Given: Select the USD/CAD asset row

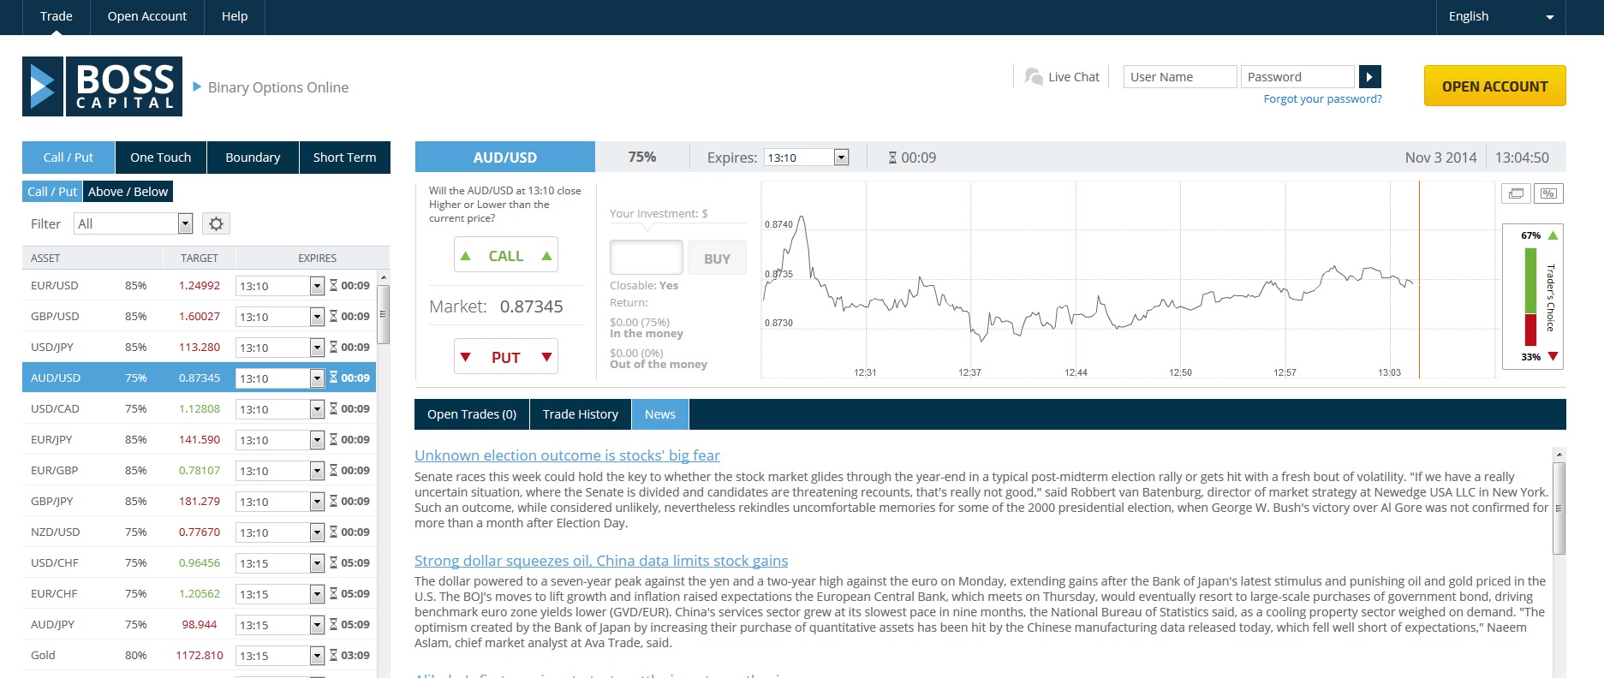Looking at the screenshot, I should 199,408.
